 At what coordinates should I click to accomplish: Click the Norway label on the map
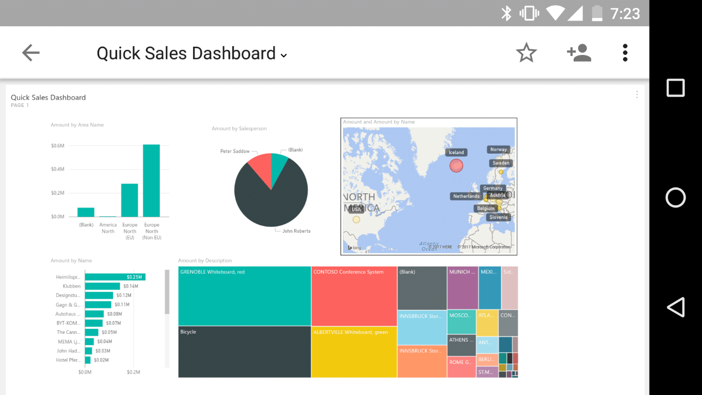point(497,149)
